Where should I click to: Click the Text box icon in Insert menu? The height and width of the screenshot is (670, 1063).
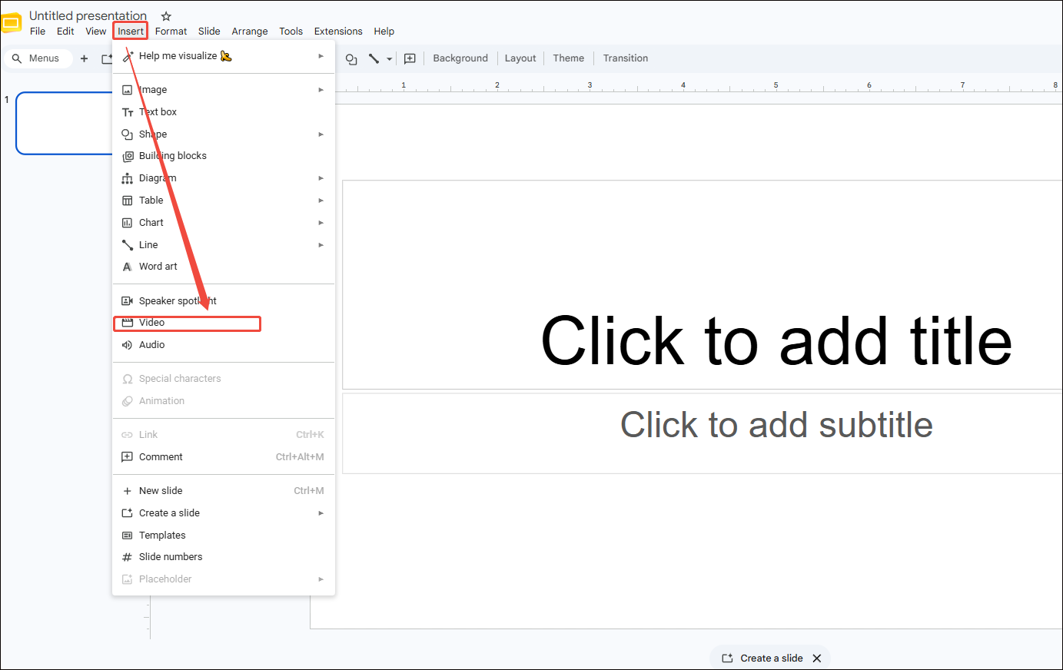[x=128, y=112]
